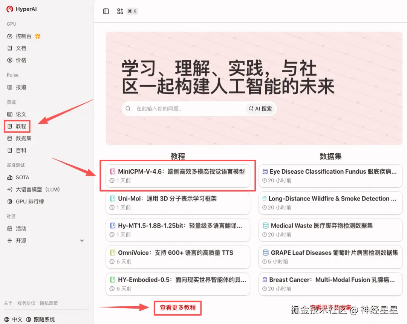Open Medical Waste 医疗废弃物 dataset
The height and width of the screenshot is (324, 407).
330,230
